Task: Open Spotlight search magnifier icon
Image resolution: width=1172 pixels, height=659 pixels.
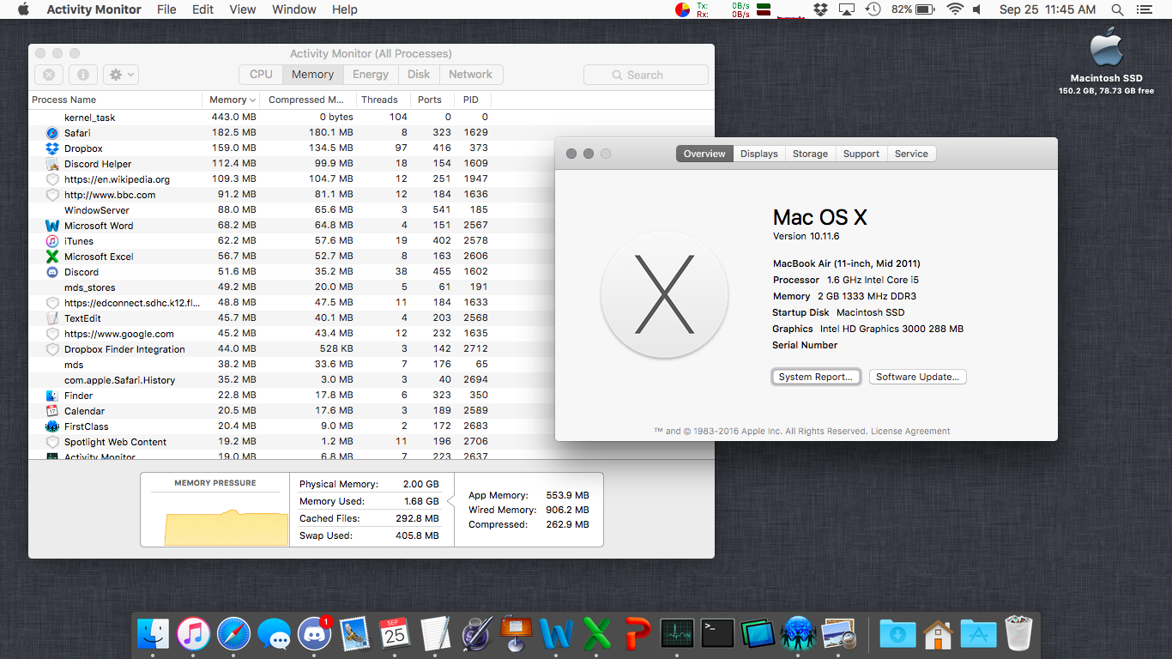Action: tap(1117, 9)
